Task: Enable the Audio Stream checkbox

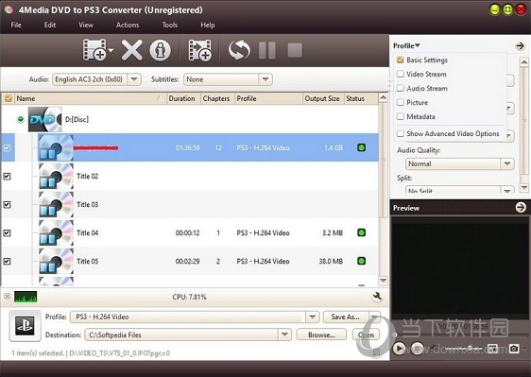Action: click(x=401, y=88)
